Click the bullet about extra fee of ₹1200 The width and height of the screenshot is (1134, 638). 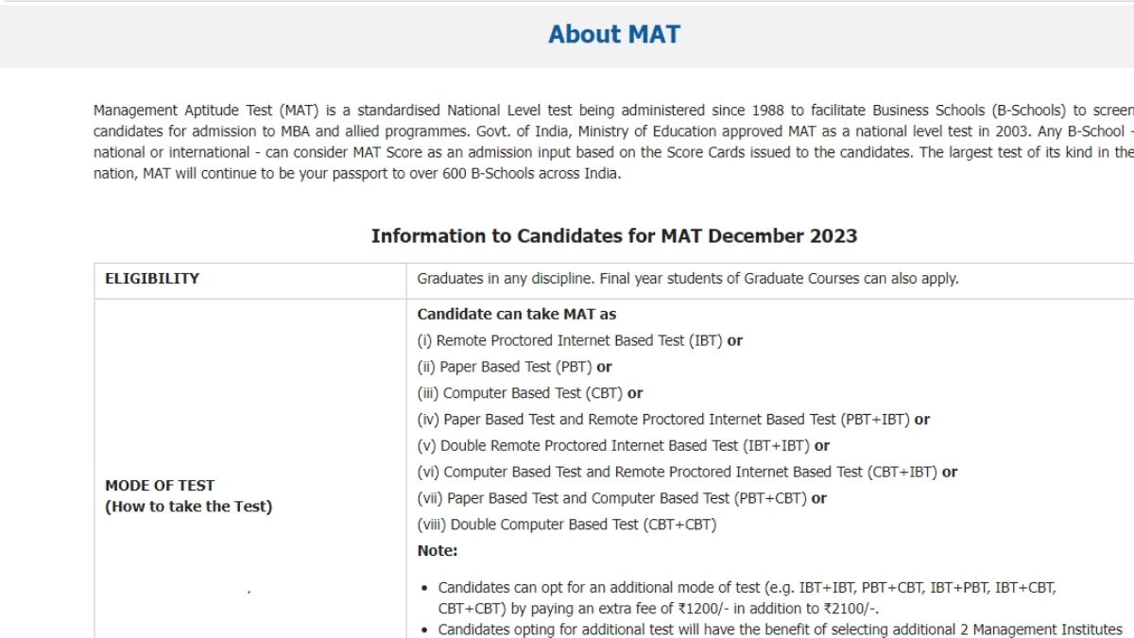coord(747,597)
